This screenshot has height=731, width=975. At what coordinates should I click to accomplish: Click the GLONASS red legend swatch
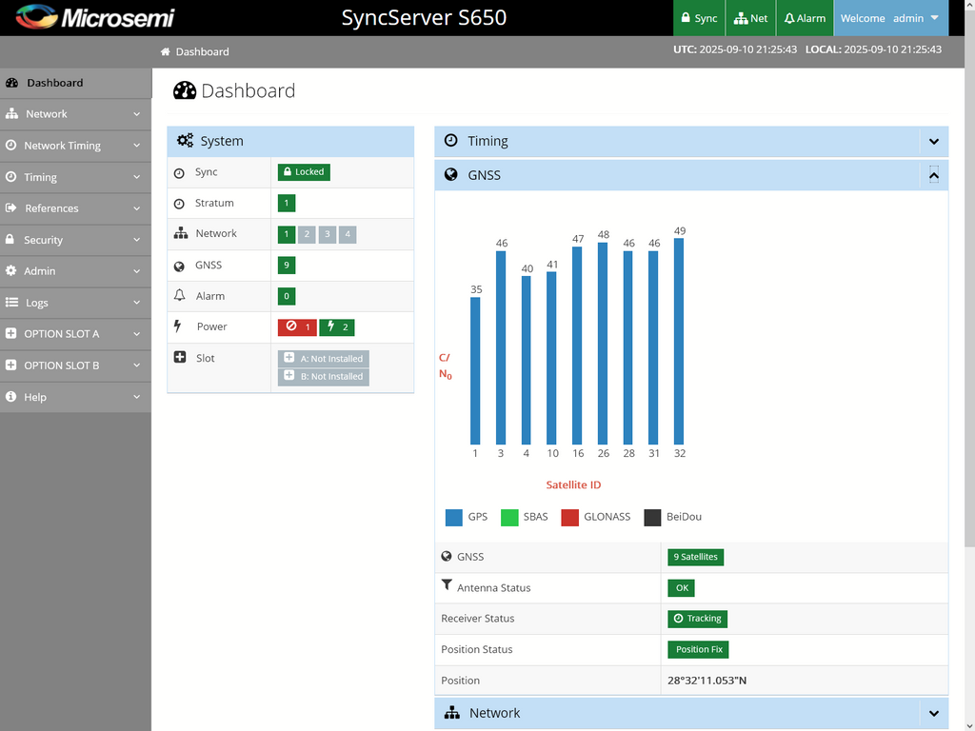569,517
